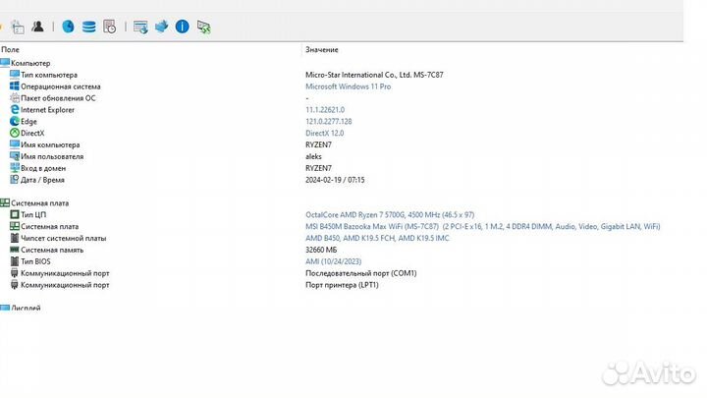Click the document with clock toolbar icon

pyautogui.click(x=111, y=27)
